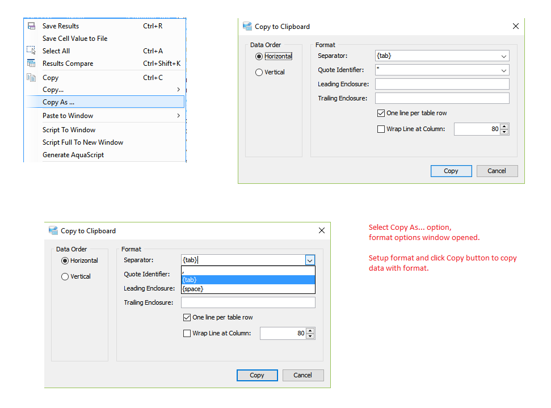Click the wrap column value 80 in the top dialog
Viewport: 551px width, 408px height.
coord(477,129)
